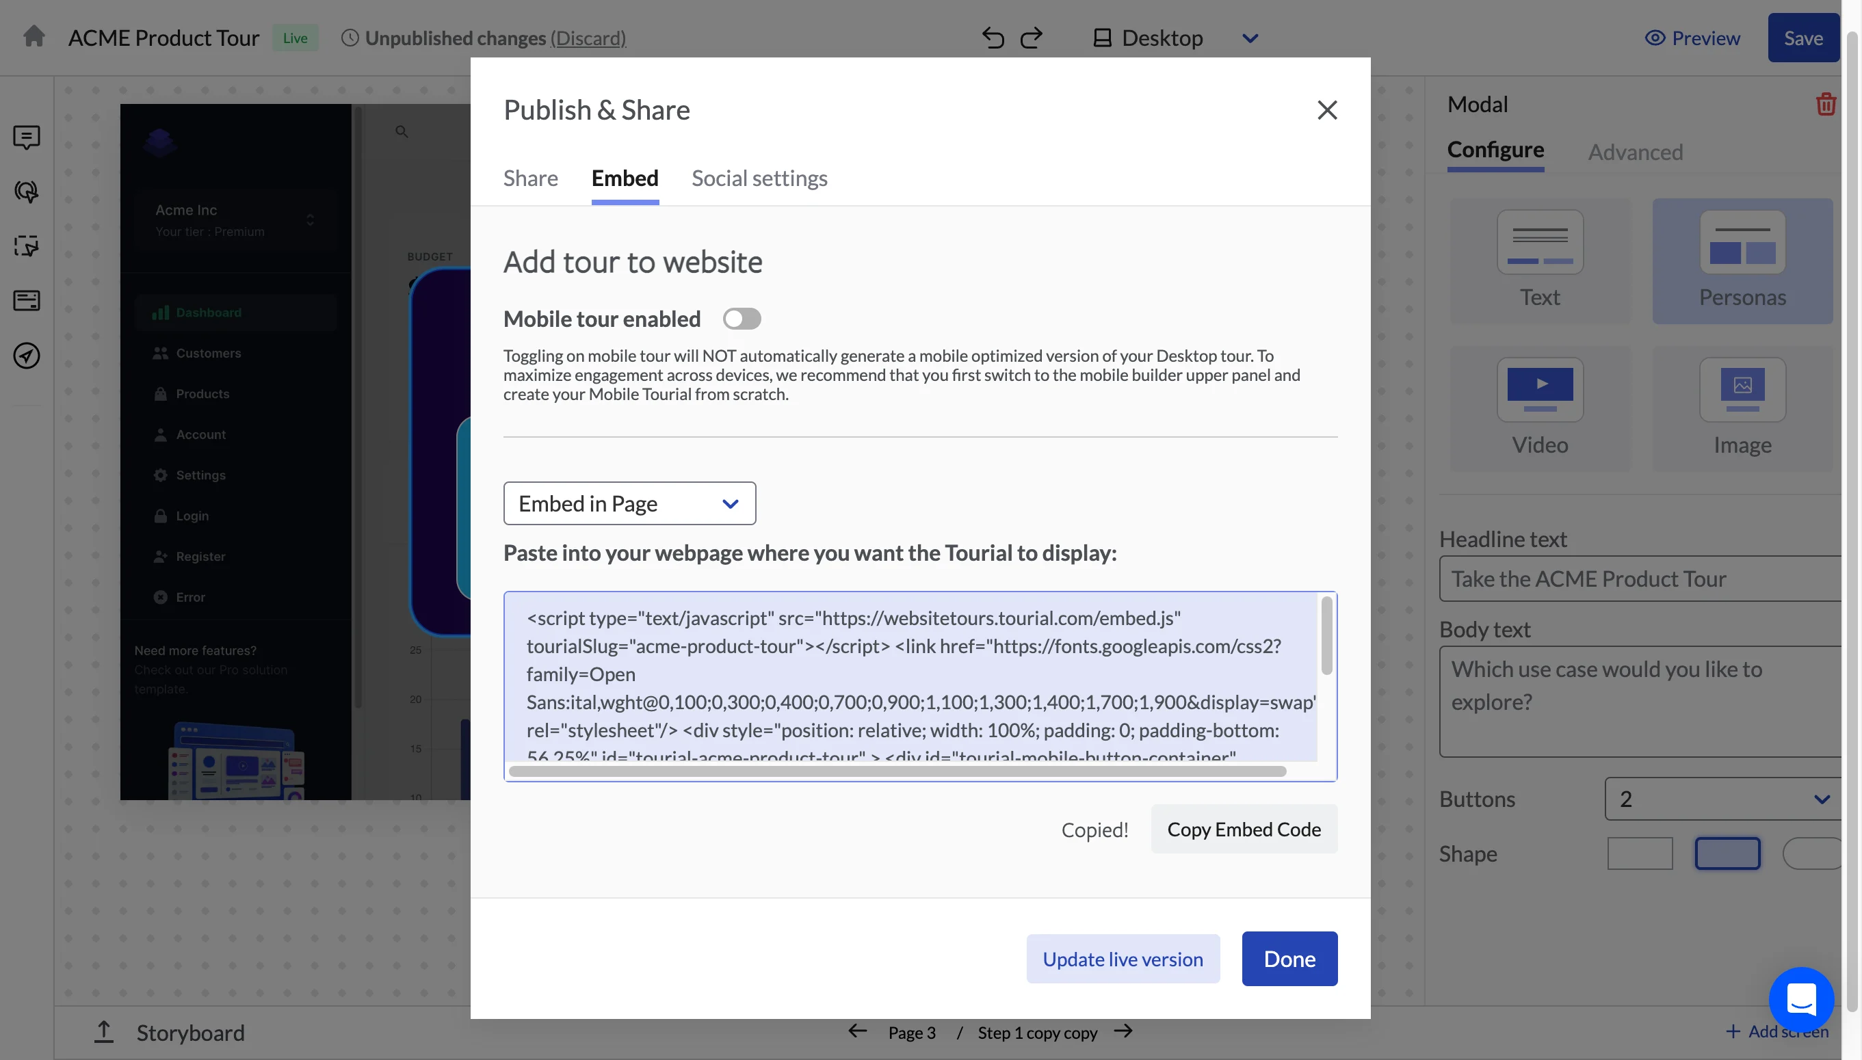Open the modal tool in sidebar
Image resolution: width=1862 pixels, height=1060 pixels.
coord(27,301)
